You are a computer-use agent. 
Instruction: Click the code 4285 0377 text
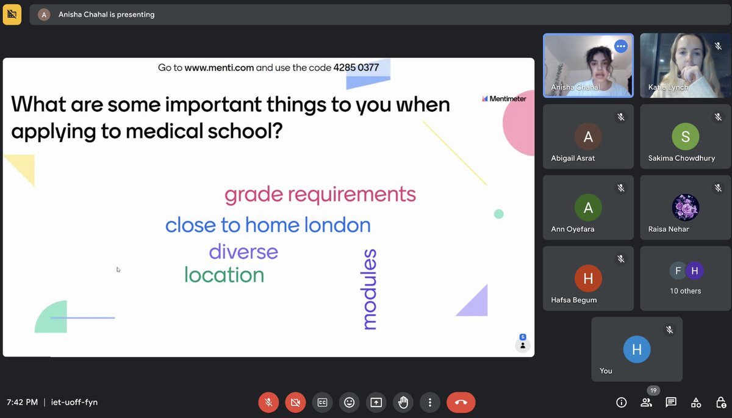[356, 68]
